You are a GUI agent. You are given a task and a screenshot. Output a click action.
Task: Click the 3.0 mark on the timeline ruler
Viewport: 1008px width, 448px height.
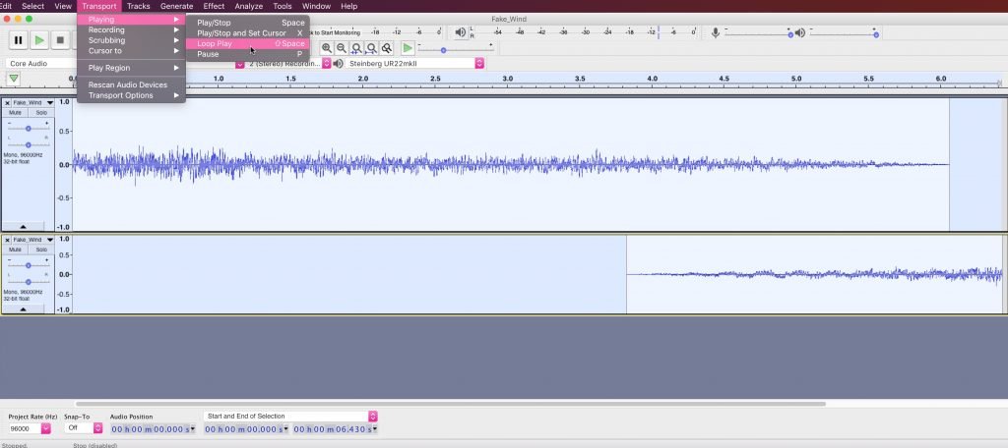(508, 79)
